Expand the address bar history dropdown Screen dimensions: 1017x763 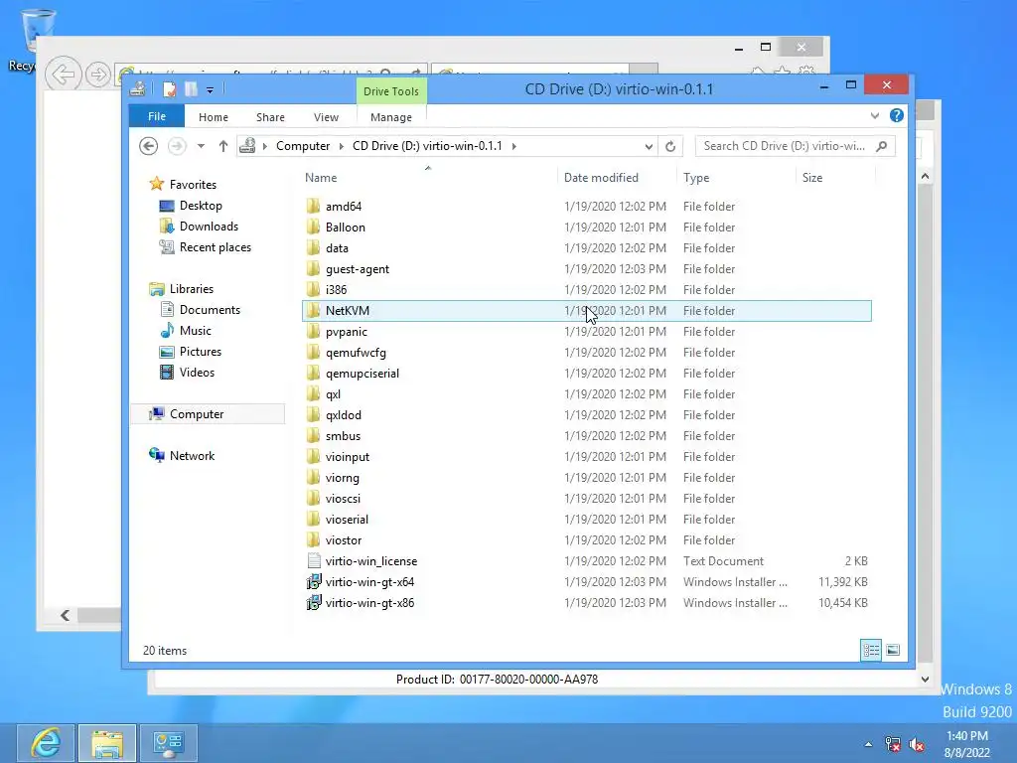[x=649, y=146]
